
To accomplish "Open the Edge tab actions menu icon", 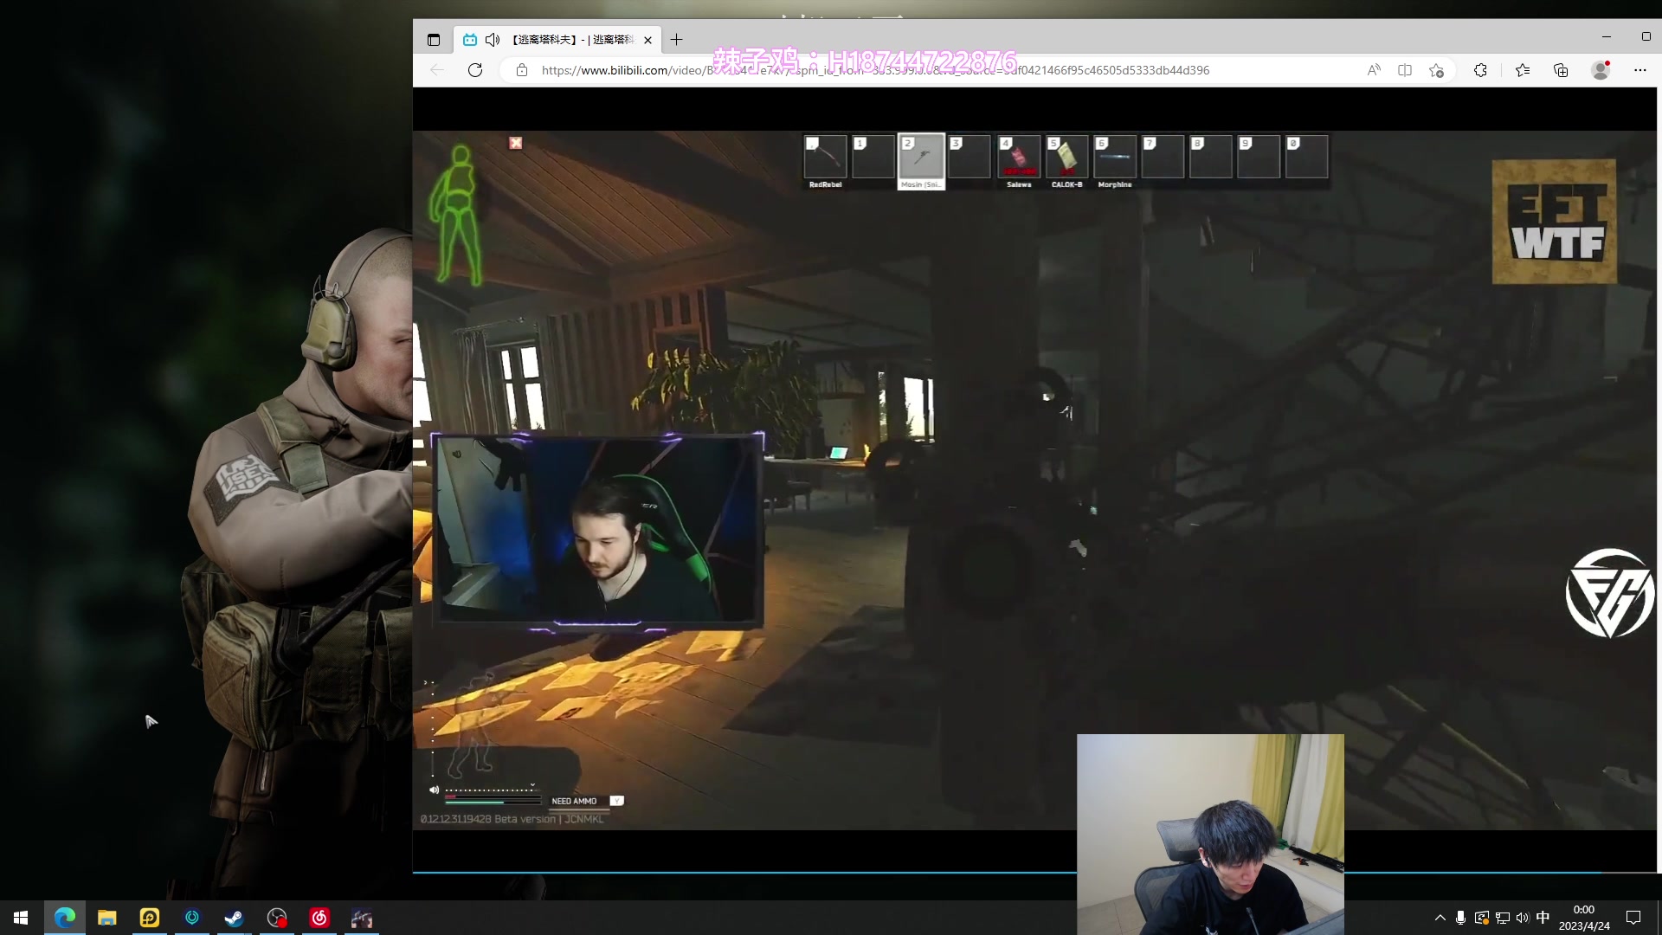I will coord(434,40).
